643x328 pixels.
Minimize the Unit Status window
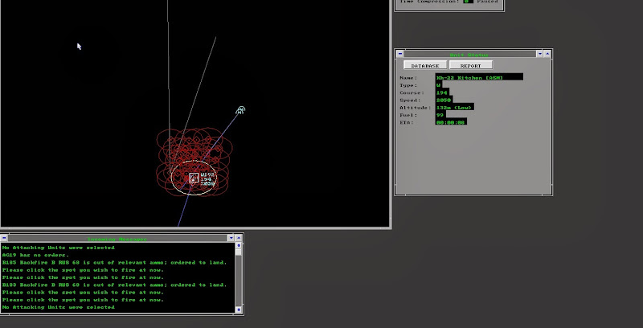[539, 54]
